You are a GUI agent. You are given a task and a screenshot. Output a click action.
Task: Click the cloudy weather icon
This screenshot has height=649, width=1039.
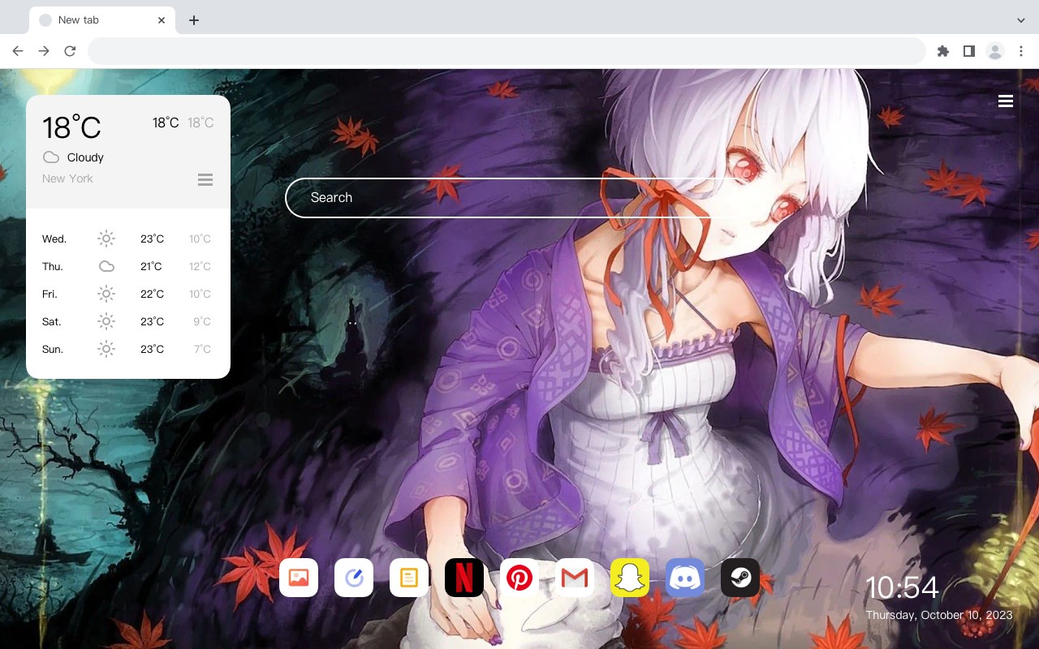coord(51,157)
